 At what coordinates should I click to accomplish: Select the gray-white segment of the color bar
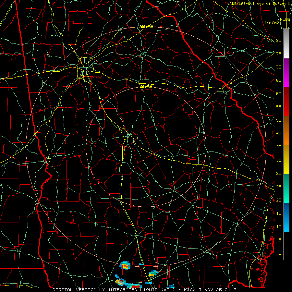[286, 43]
